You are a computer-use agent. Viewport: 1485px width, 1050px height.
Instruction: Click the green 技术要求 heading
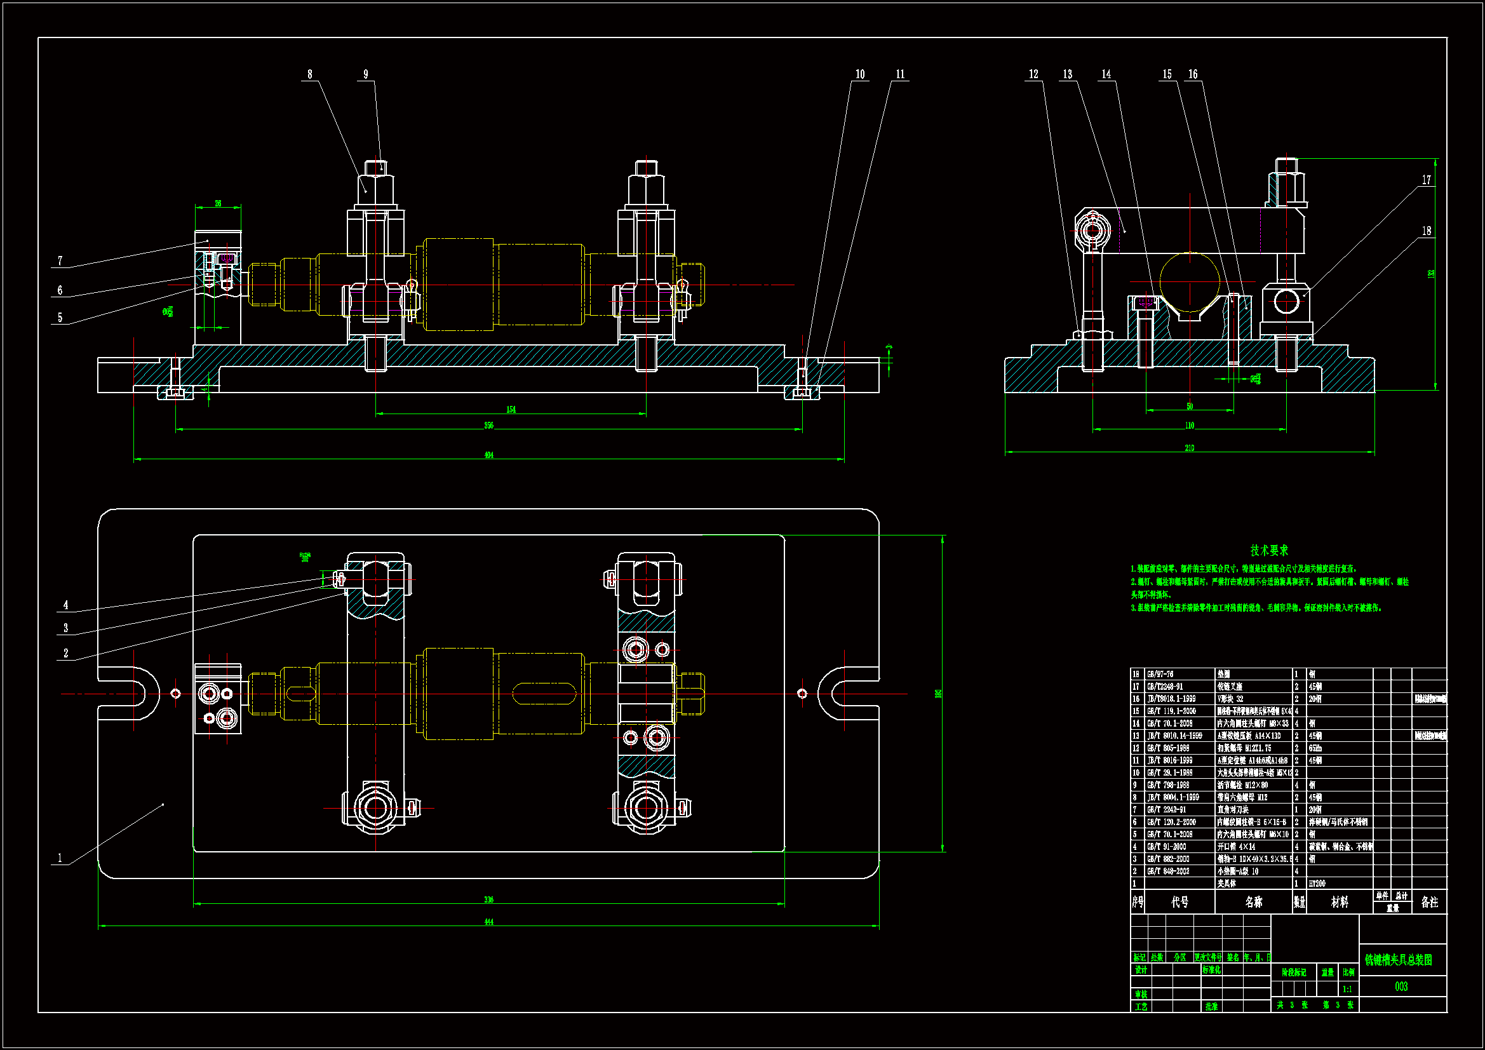click(x=1269, y=550)
